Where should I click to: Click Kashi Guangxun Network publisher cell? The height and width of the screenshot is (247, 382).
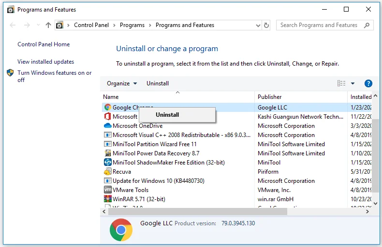[x=300, y=117]
